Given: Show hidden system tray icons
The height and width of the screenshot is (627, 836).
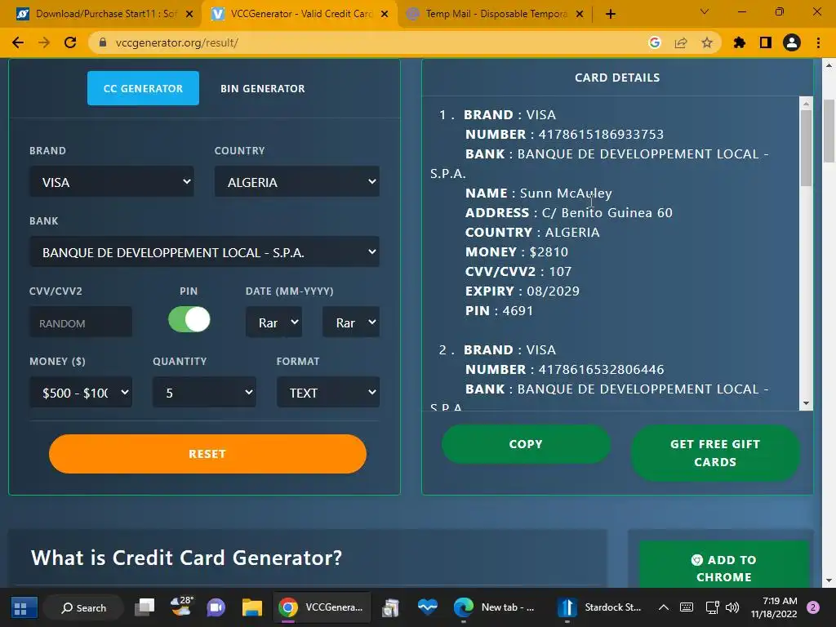Looking at the screenshot, I should (663, 607).
